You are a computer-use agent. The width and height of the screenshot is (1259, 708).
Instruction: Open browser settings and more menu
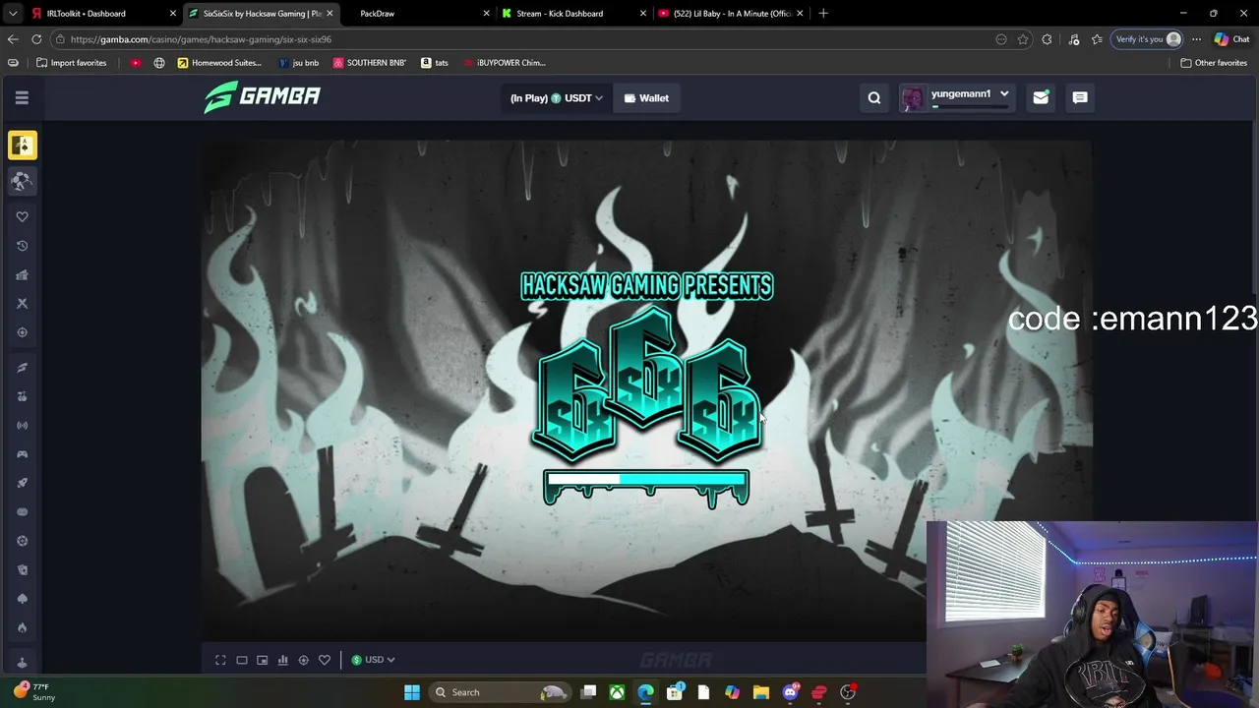pos(1196,39)
